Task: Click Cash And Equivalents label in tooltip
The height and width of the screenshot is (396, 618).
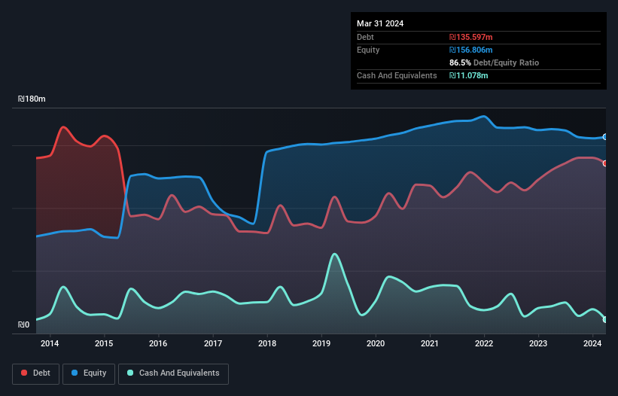Action: click(397, 75)
